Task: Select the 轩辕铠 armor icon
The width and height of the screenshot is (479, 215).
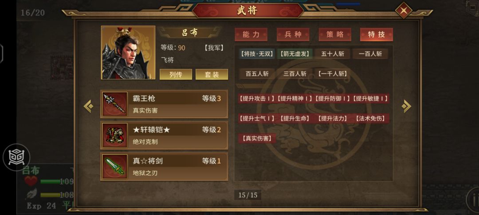Action: 114,135
